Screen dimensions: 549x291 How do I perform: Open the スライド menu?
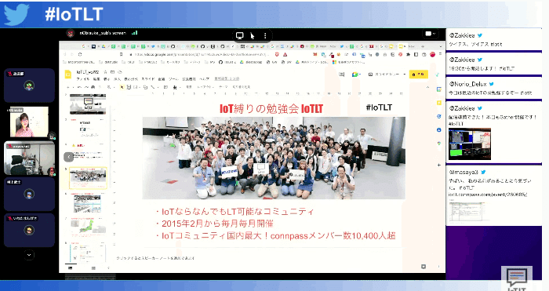[x=148, y=78]
